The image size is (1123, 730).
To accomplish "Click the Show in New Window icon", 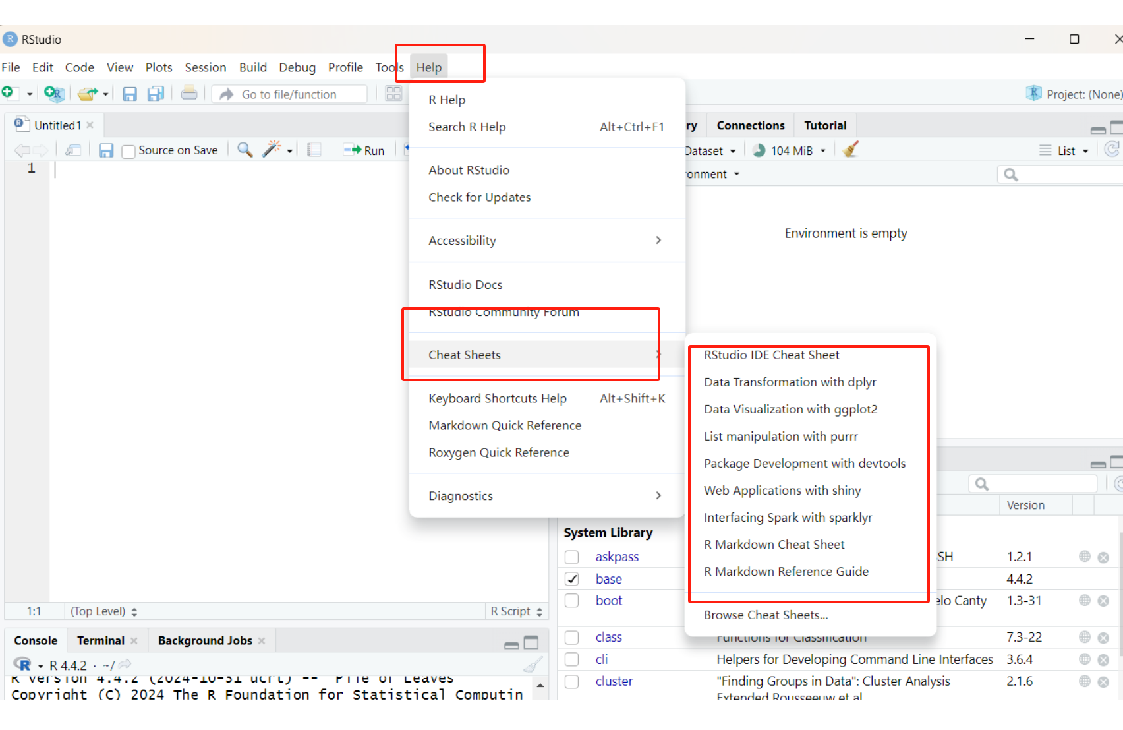I will [73, 150].
